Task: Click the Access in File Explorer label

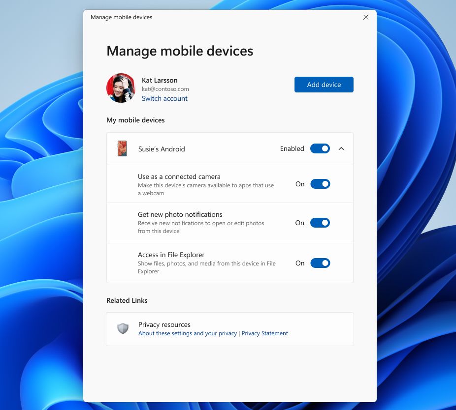Action: click(x=171, y=255)
